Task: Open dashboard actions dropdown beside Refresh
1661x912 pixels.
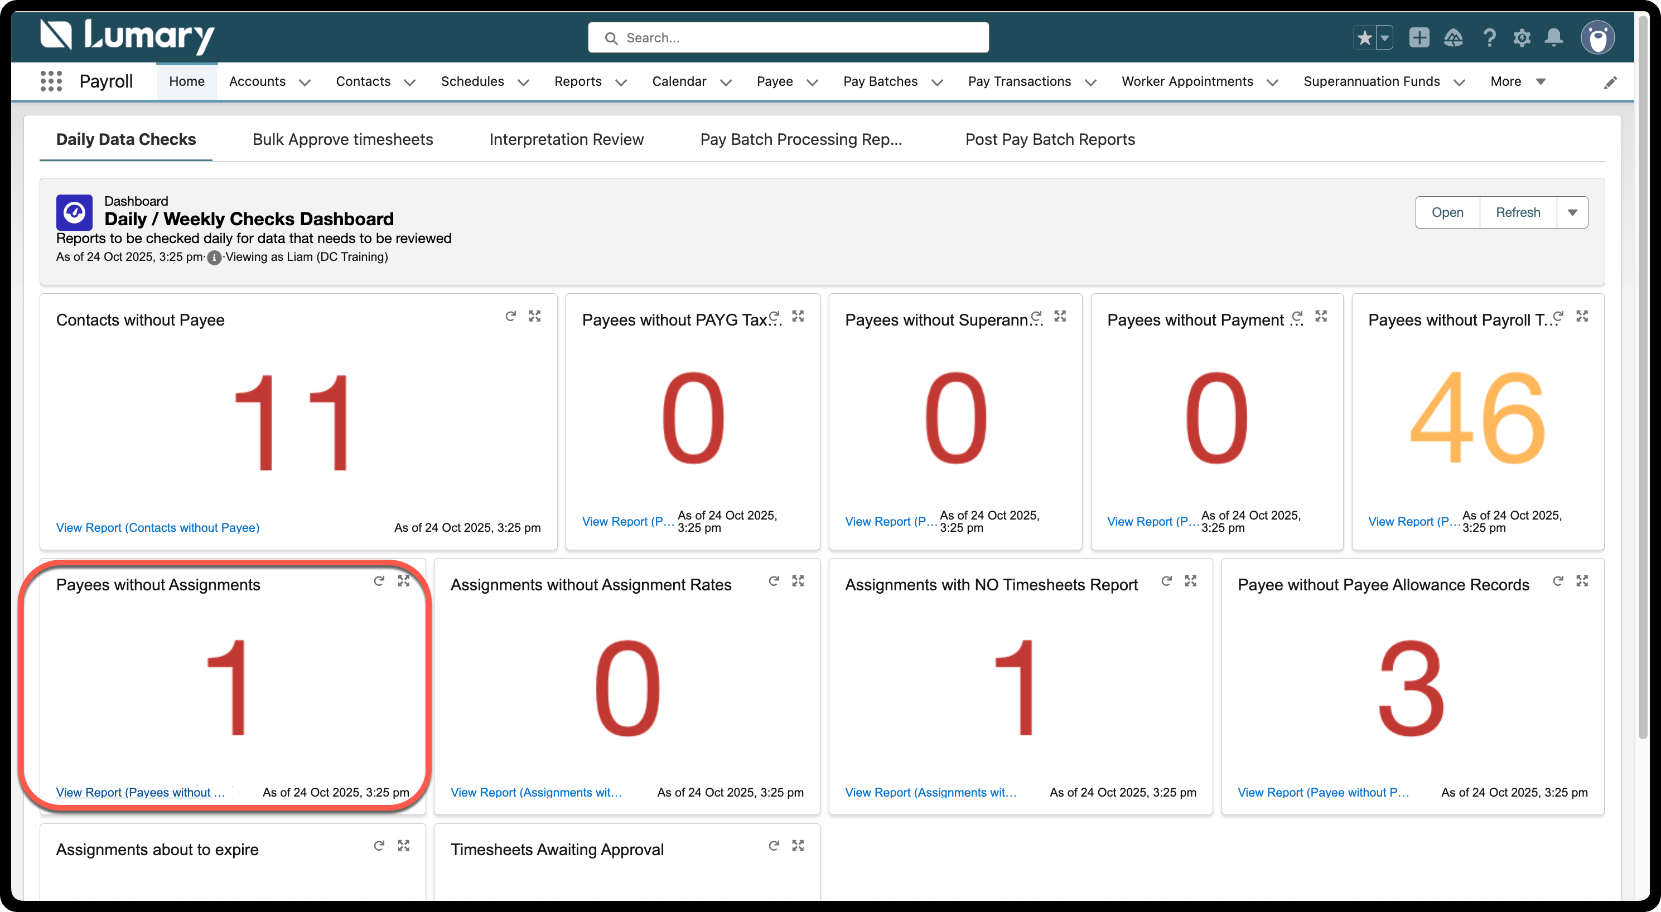Action: point(1572,213)
